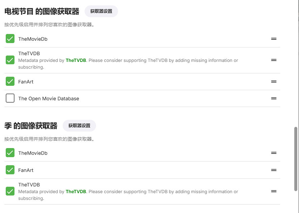Click FanArt label in 电视节目 section
This screenshot has width=299, height=213.
(x=26, y=82)
